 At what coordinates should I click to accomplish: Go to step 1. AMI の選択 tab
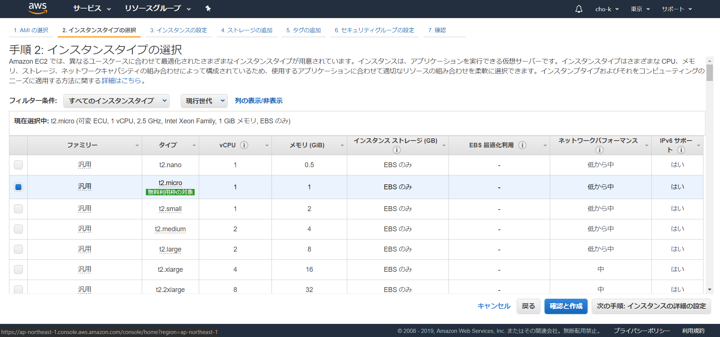(31, 30)
